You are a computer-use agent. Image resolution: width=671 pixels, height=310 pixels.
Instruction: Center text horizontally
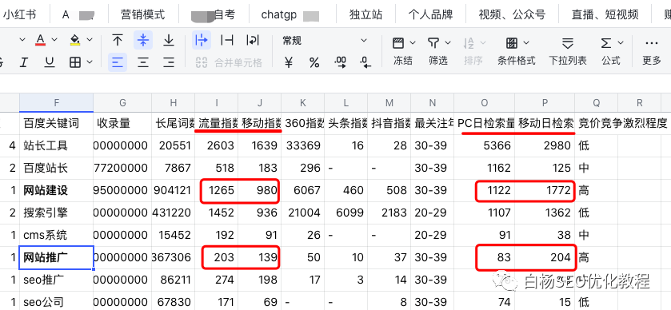[143, 62]
